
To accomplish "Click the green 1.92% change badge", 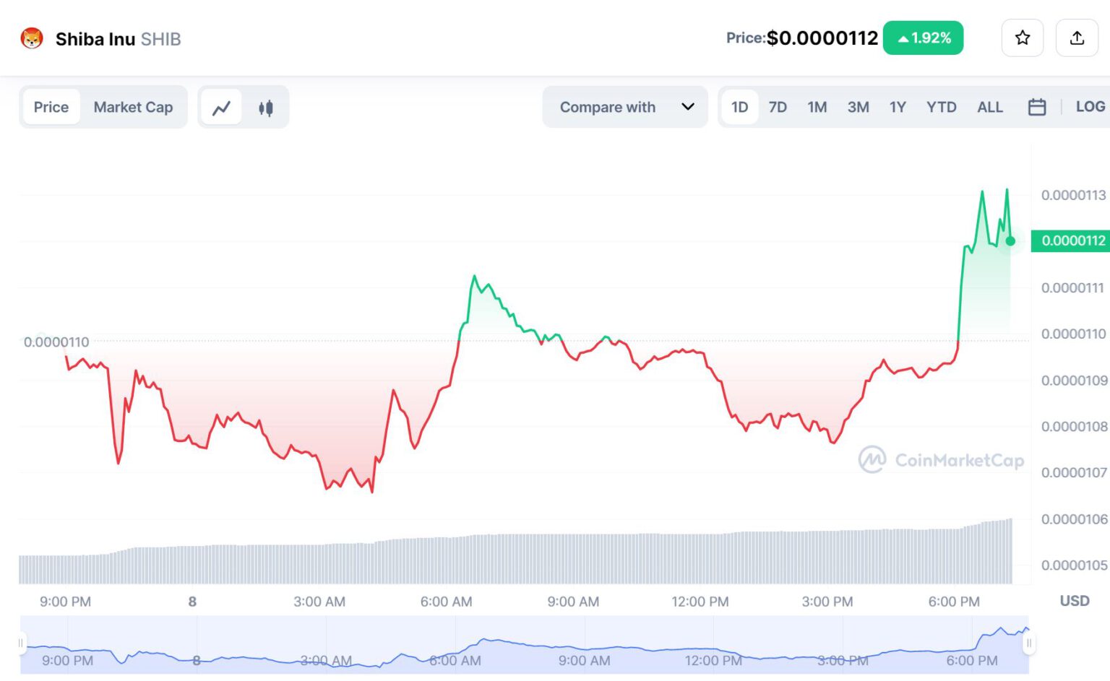I will coord(923,38).
